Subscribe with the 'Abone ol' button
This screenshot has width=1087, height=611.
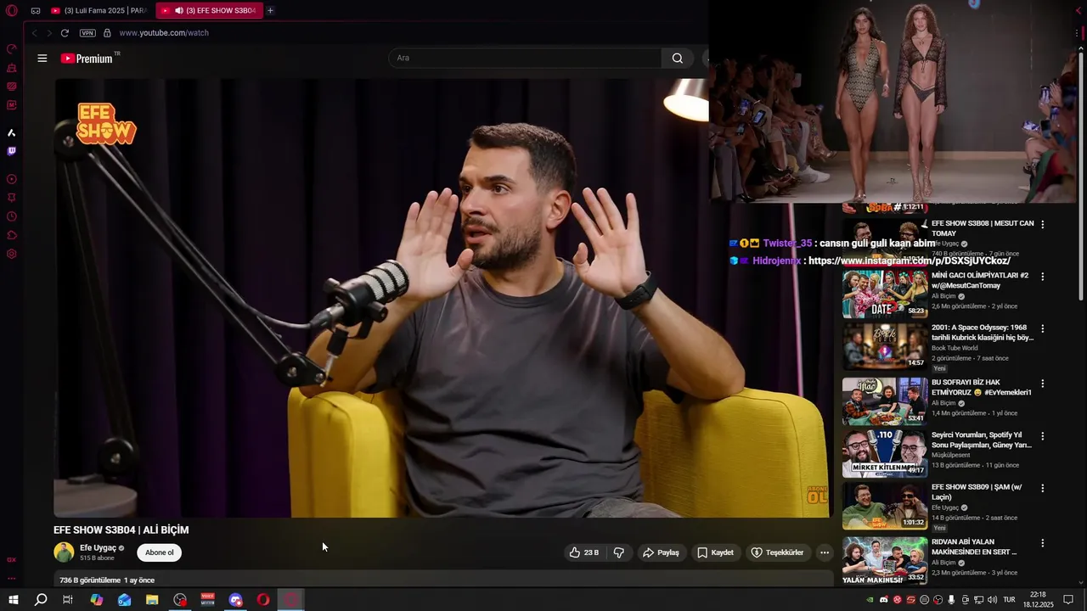pyautogui.click(x=159, y=552)
